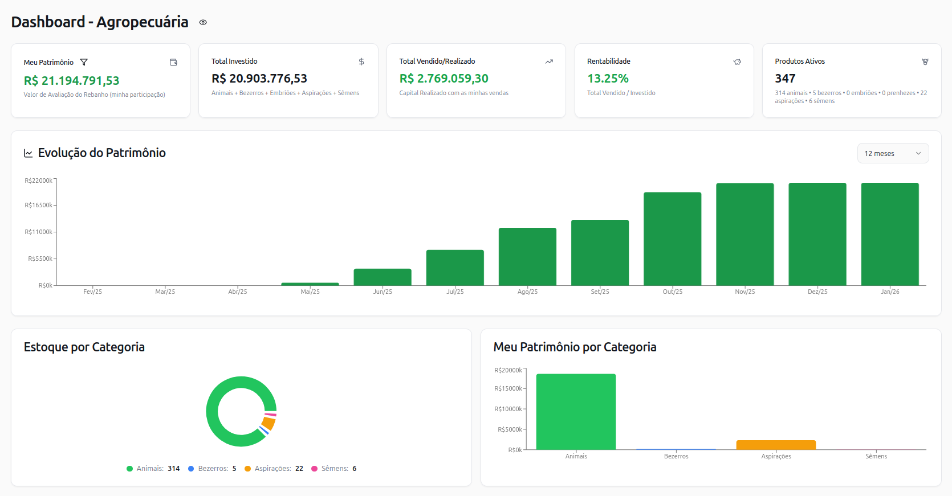Click the chart icon beside Evolução do Patrimônio
The image size is (952, 496).
(28, 153)
